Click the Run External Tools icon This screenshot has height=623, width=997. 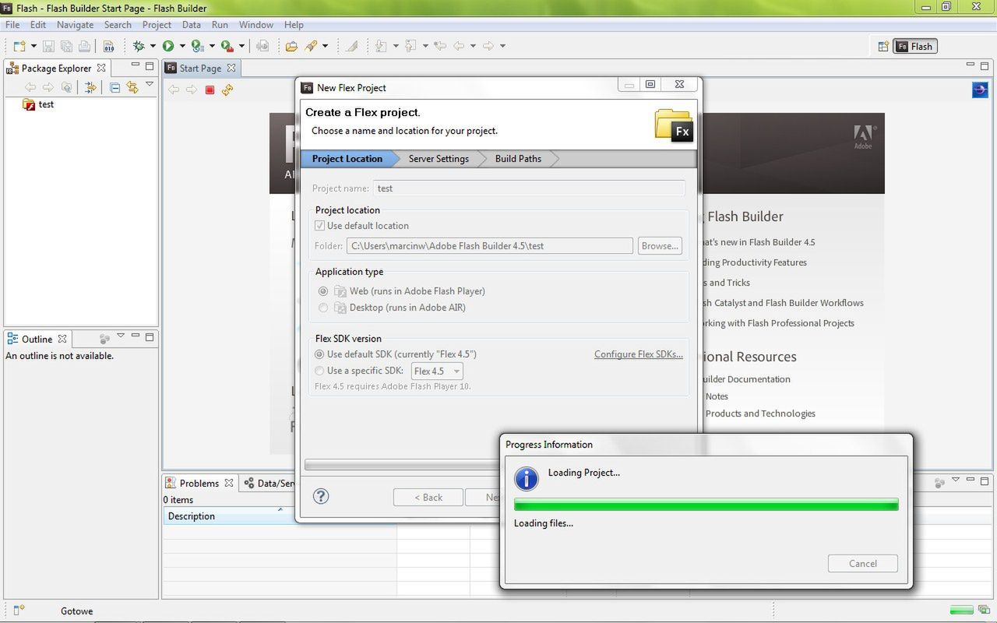pyautogui.click(x=227, y=46)
